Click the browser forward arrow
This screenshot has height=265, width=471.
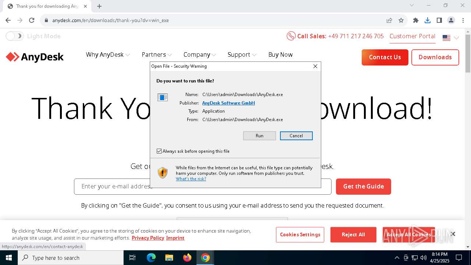20,20
